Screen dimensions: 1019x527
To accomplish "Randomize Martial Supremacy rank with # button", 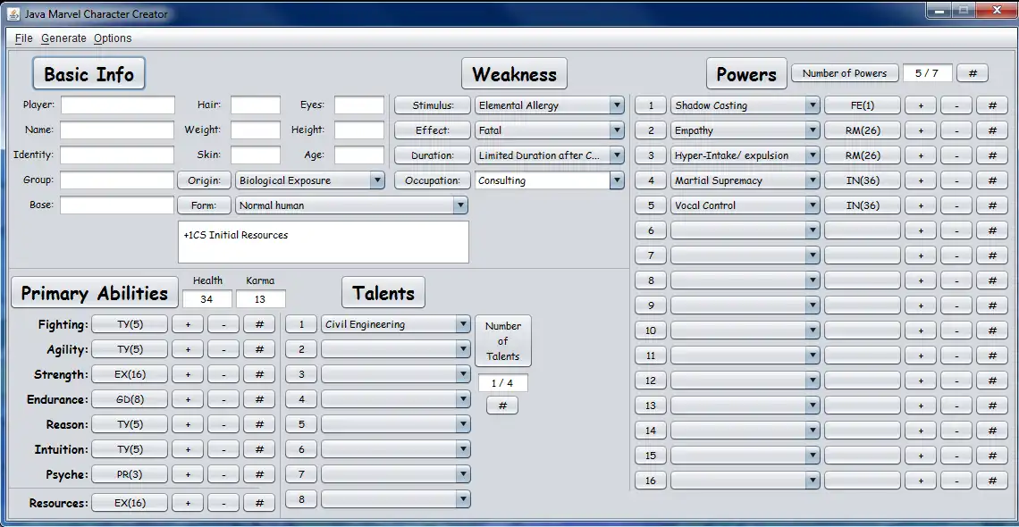I will 992,180.
